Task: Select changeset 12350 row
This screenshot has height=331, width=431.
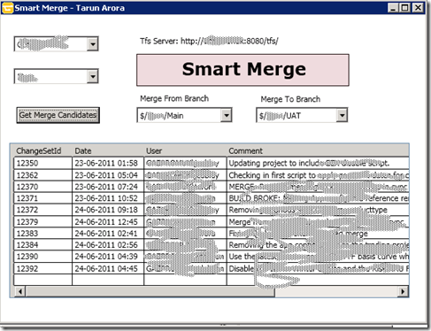Action: pos(212,163)
